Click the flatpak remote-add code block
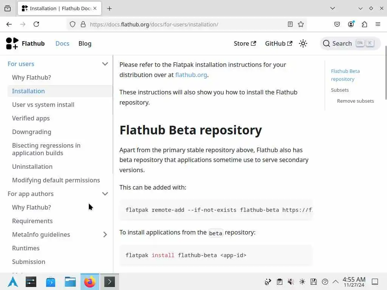This screenshot has height=290, width=387. pyautogui.click(x=216, y=210)
